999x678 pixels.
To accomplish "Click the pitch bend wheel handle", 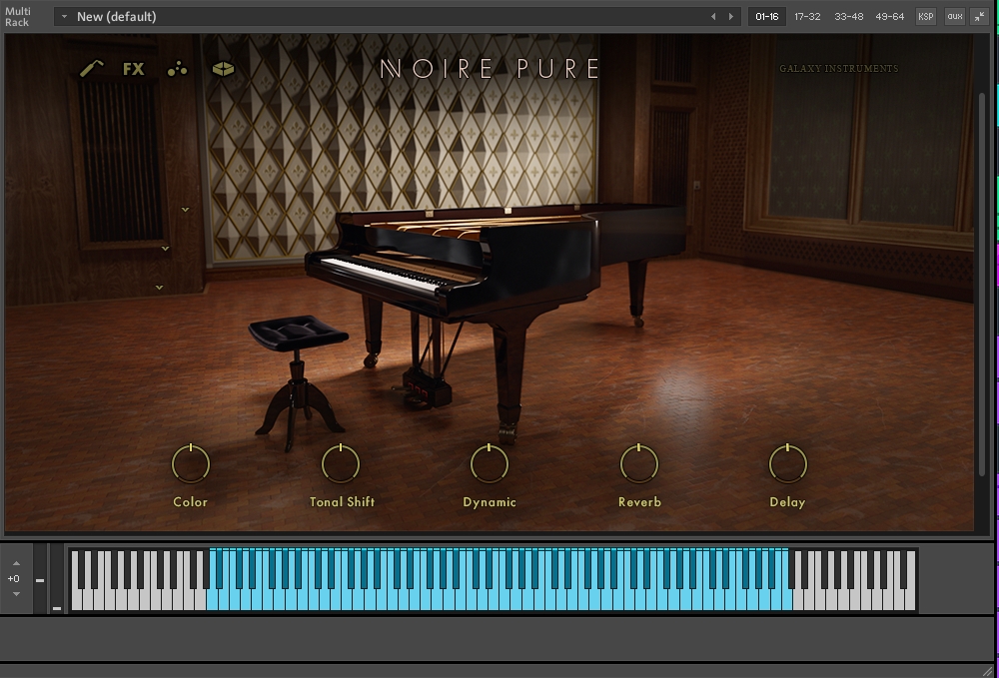I will pos(40,580).
